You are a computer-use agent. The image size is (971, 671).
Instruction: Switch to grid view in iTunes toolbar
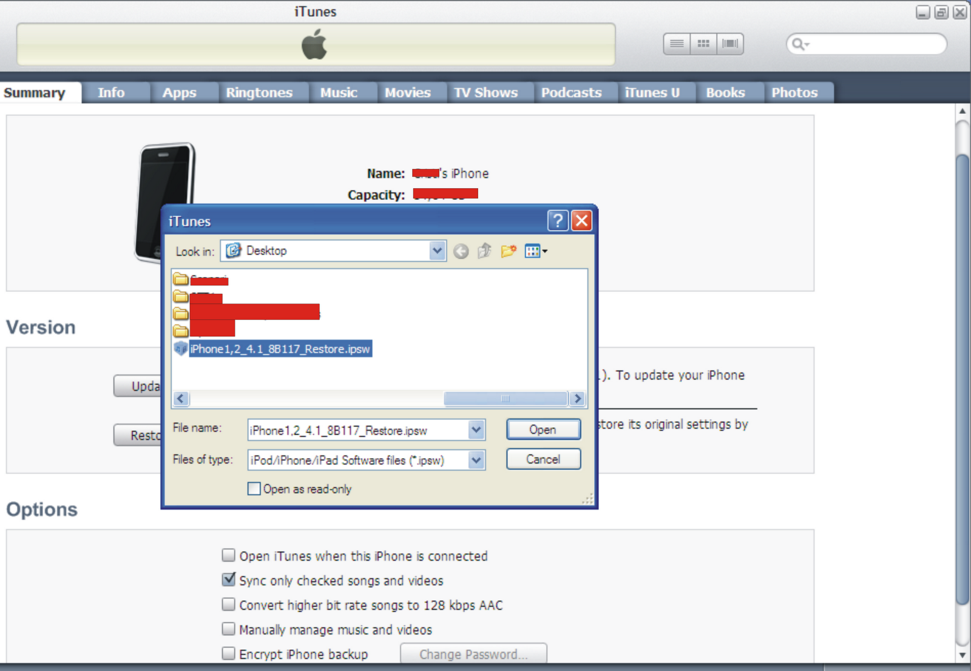(703, 43)
